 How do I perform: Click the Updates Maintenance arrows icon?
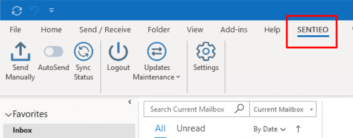(x=157, y=52)
